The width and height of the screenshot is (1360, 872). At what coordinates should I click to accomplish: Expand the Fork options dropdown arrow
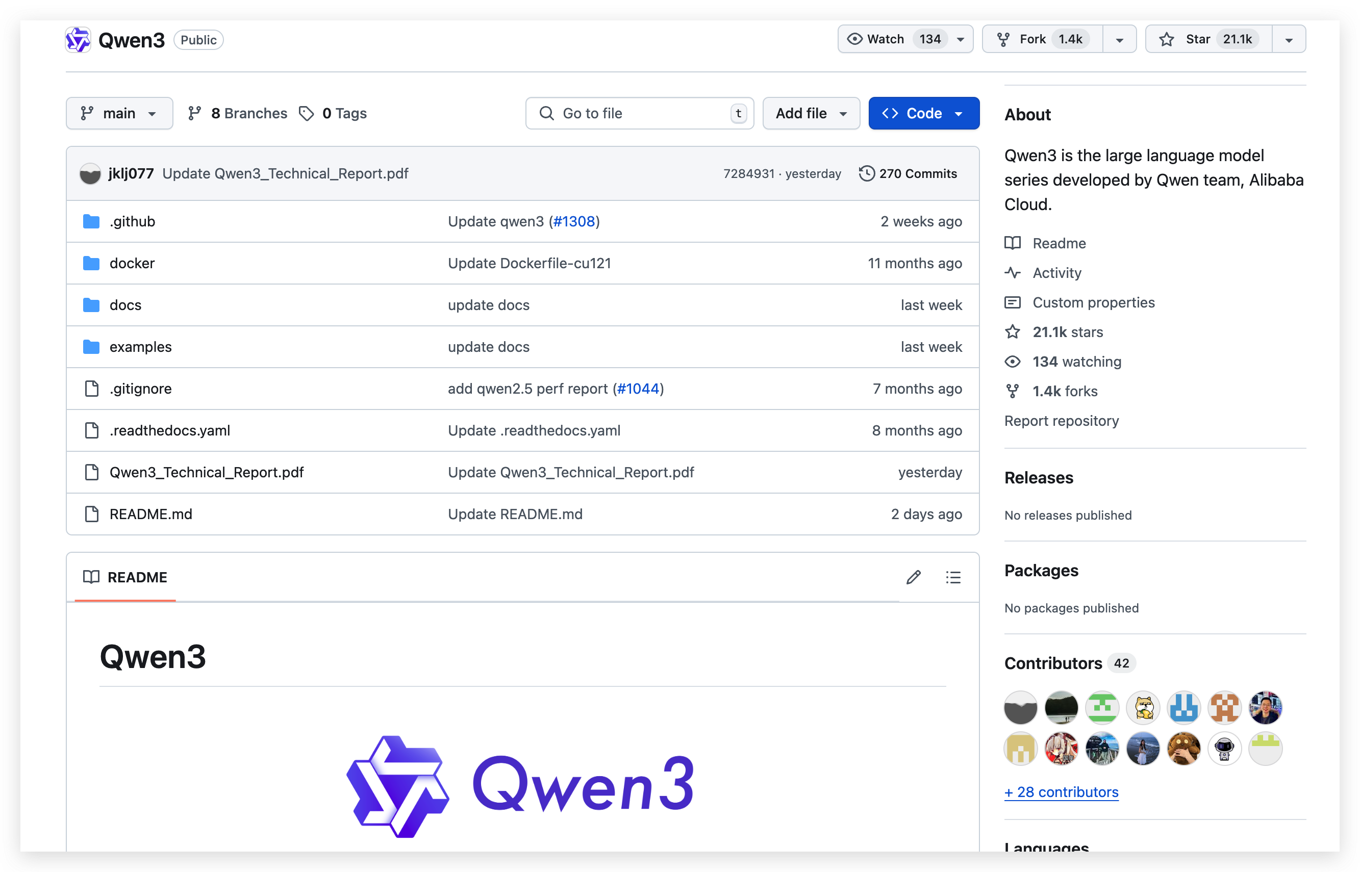pos(1119,40)
